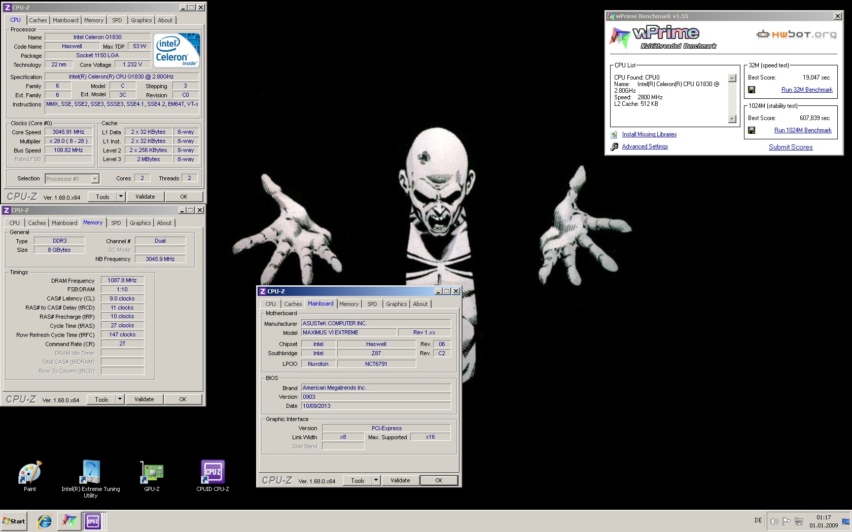Open the Tools dropdown arrow in the Memory window
Image resolution: width=852 pixels, height=532 pixels.
[120, 399]
